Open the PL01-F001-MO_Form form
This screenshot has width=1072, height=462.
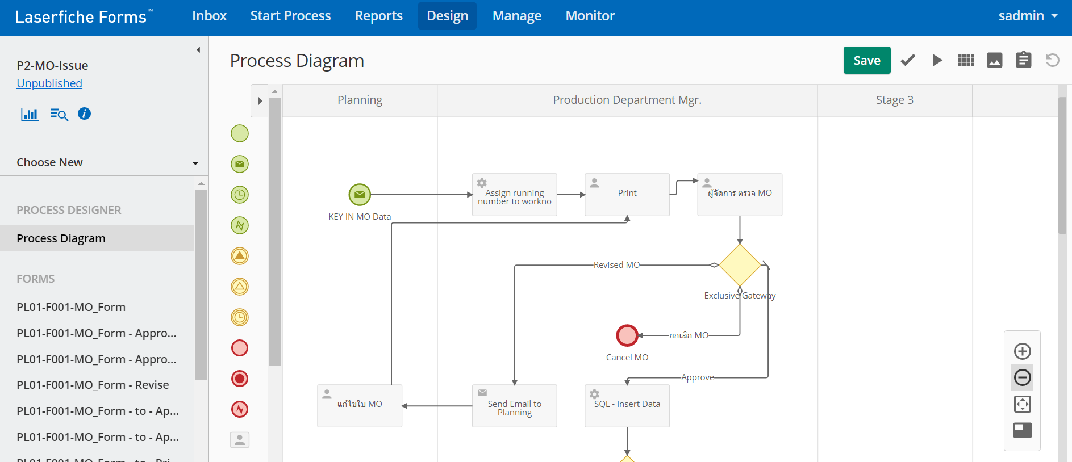click(71, 307)
